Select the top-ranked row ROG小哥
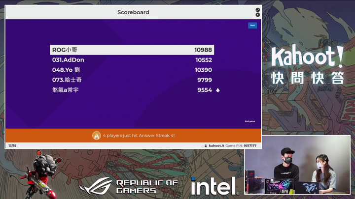 coord(132,50)
